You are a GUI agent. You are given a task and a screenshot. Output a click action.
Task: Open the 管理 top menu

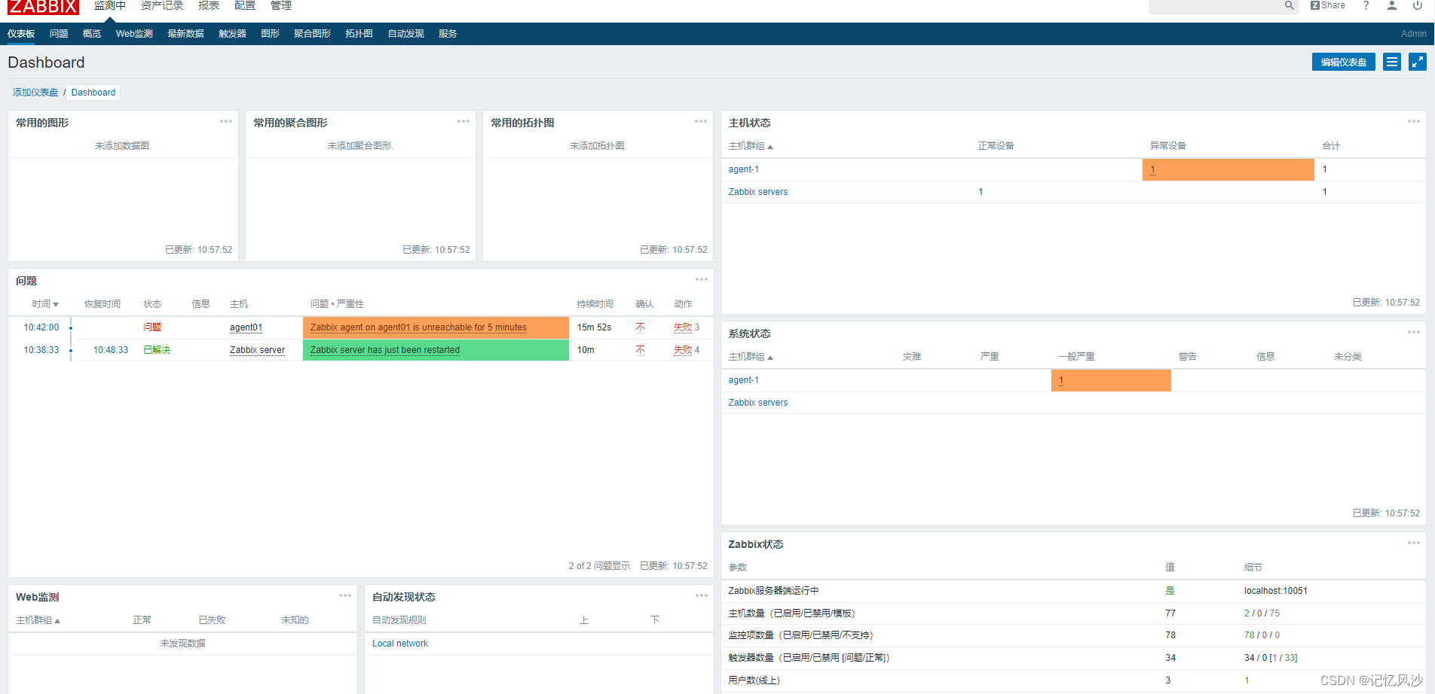[x=281, y=5]
